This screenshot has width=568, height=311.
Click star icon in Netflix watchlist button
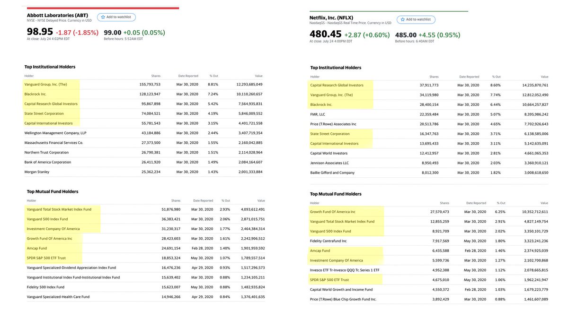pos(402,19)
